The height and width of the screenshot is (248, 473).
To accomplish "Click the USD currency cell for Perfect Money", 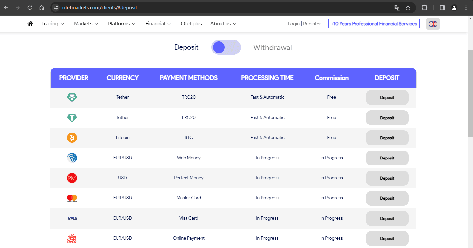I will click(x=122, y=178).
